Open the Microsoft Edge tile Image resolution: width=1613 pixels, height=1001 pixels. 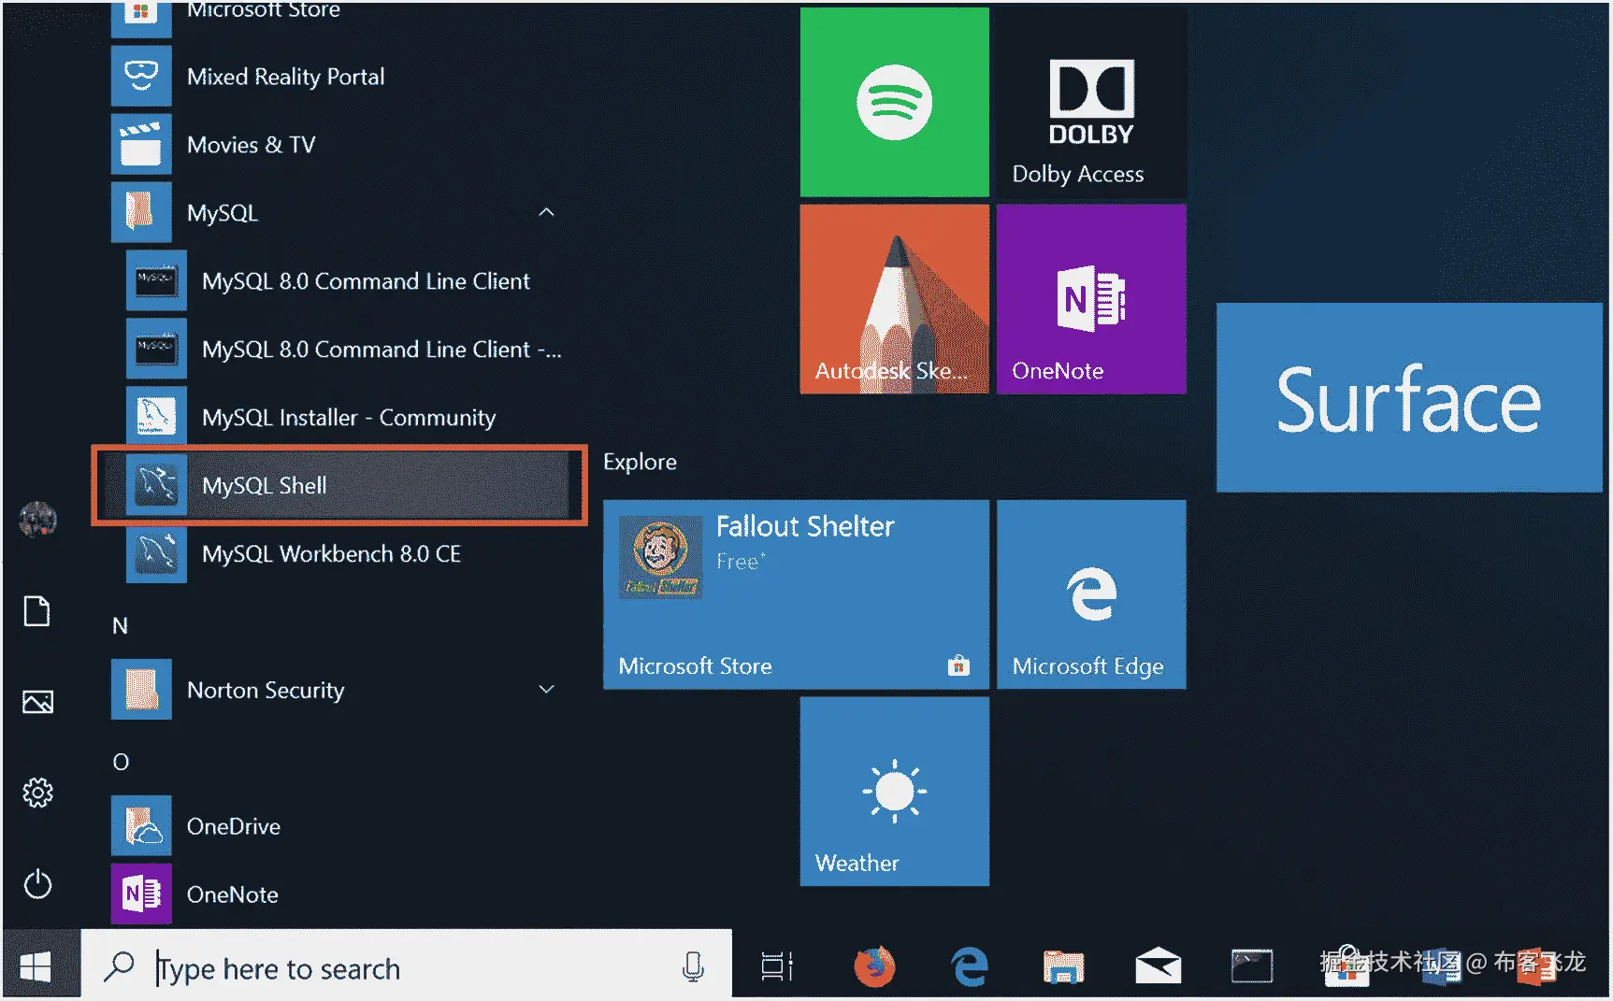tap(1091, 594)
